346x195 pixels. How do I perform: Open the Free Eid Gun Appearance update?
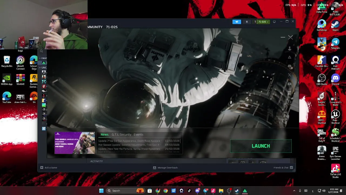tap(139, 141)
